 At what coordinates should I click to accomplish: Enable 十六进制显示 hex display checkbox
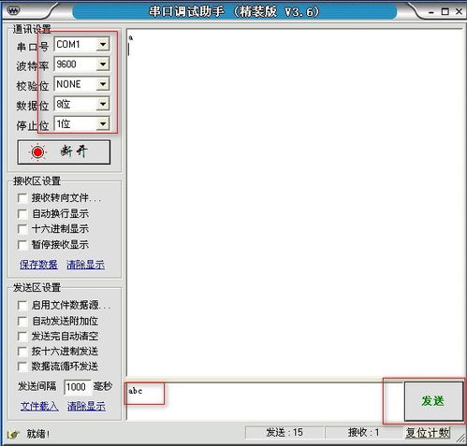coord(22,229)
